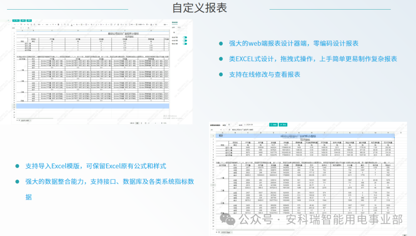416x236 pixels.
Task: Click the redo arrow in designer toolbar
Action: tap(18, 25)
